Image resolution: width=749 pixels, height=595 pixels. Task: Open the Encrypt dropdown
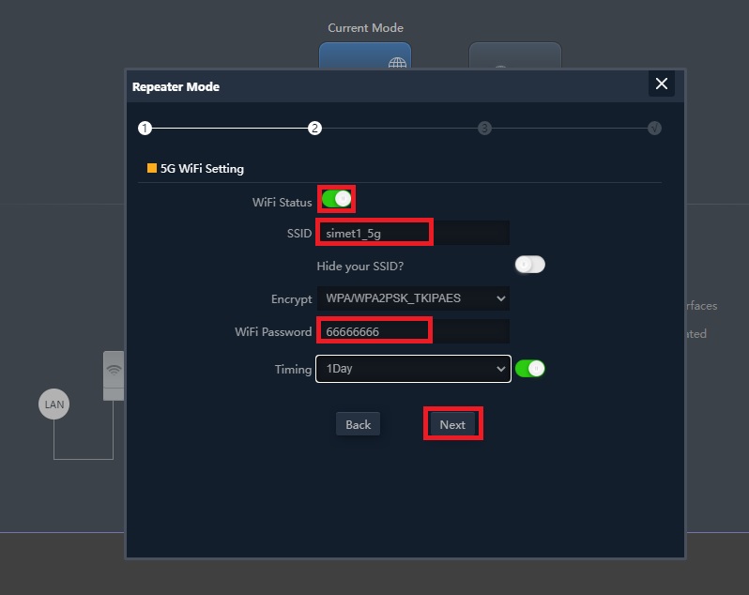click(413, 298)
